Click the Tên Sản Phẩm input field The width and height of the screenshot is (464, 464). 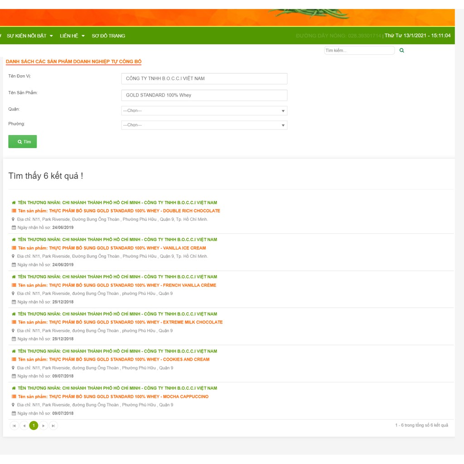coord(204,95)
